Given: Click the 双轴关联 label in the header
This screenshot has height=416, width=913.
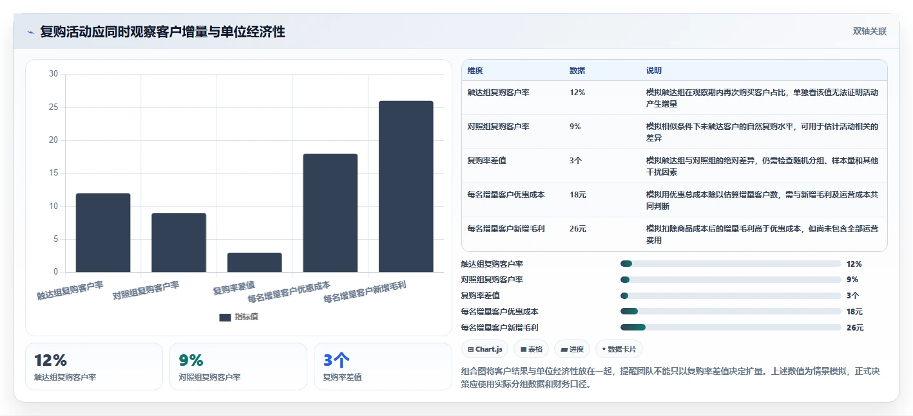Looking at the screenshot, I should pyautogui.click(x=870, y=32).
